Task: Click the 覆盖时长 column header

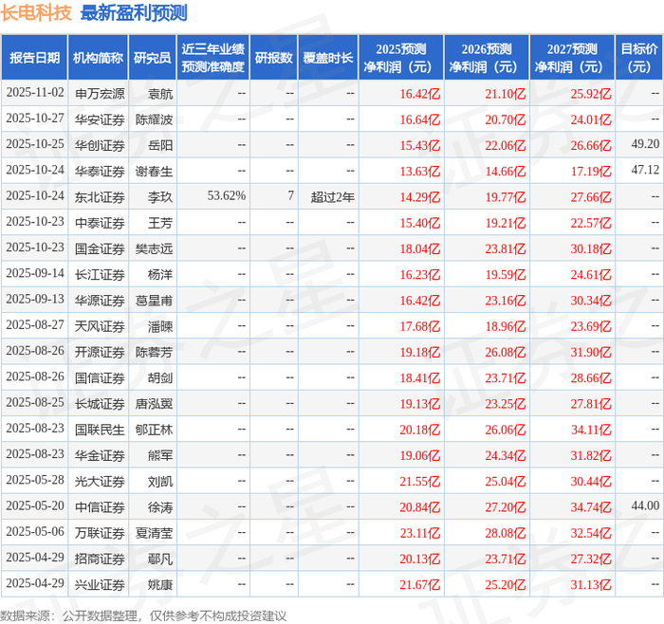Action: point(328,58)
